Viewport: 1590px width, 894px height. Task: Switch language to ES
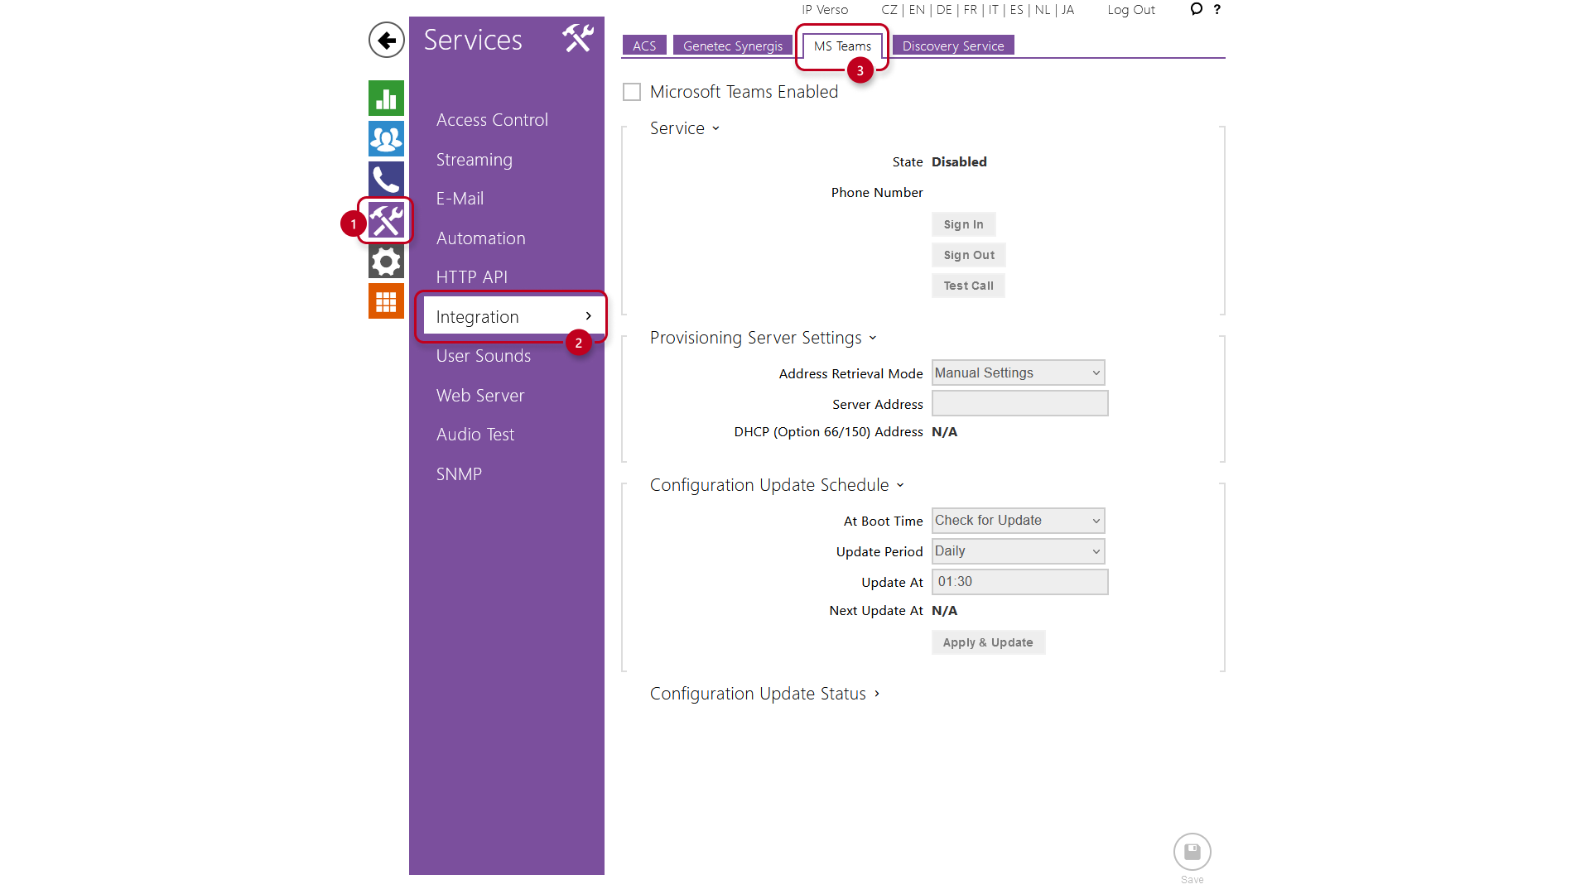click(x=1017, y=10)
